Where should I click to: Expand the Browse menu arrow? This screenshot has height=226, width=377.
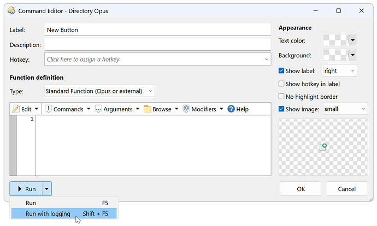point(176,109)
